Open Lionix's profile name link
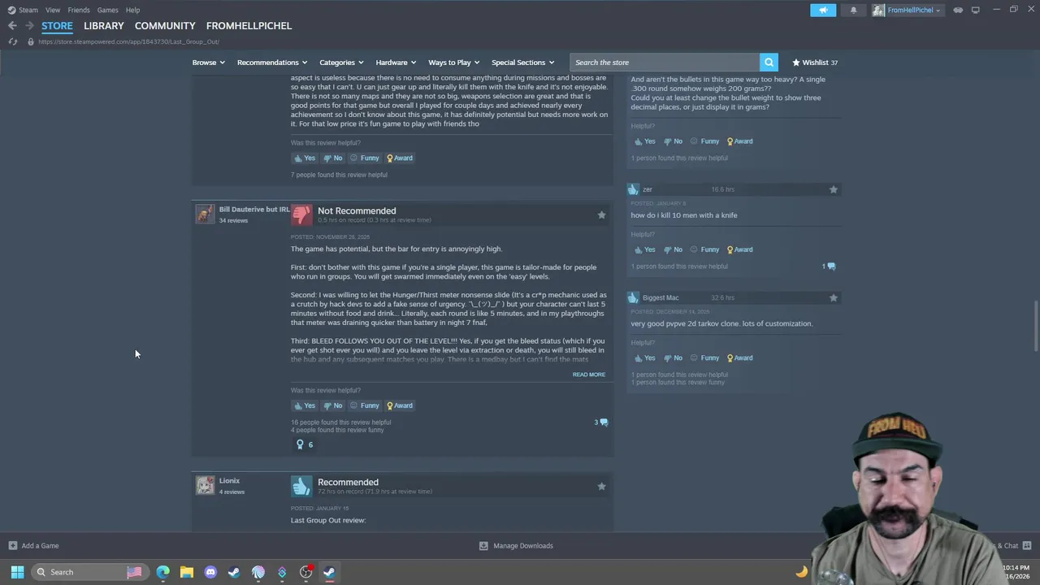Viewport: 1040px width, 585px height. coord(229,481)
